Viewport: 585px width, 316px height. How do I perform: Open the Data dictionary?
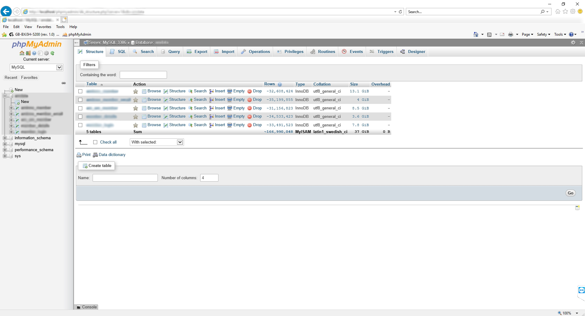[x=112, y=155]
